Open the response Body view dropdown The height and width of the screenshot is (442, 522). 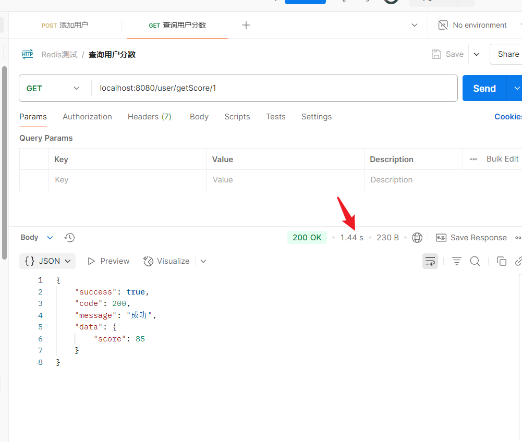click(37, 238)
